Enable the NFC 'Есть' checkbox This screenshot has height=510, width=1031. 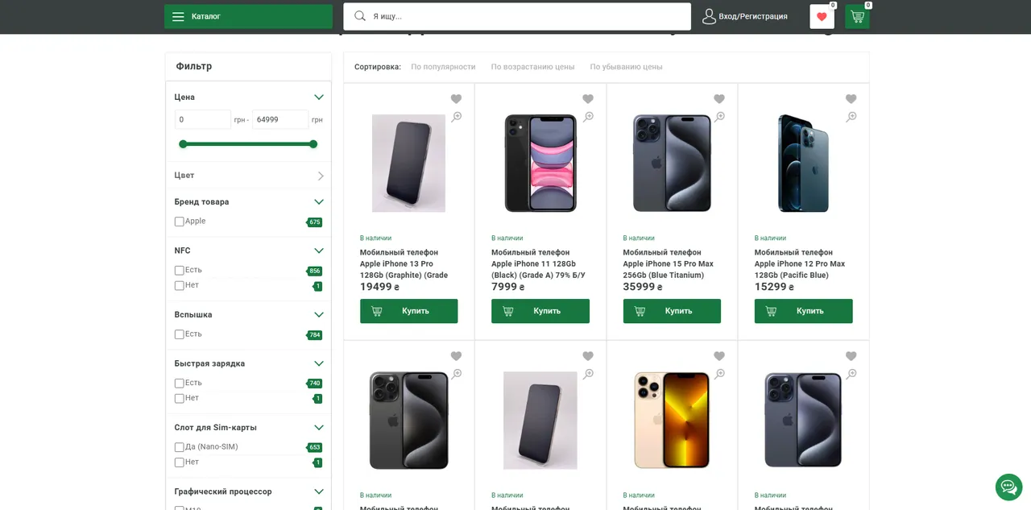click(x=180, y=271)
